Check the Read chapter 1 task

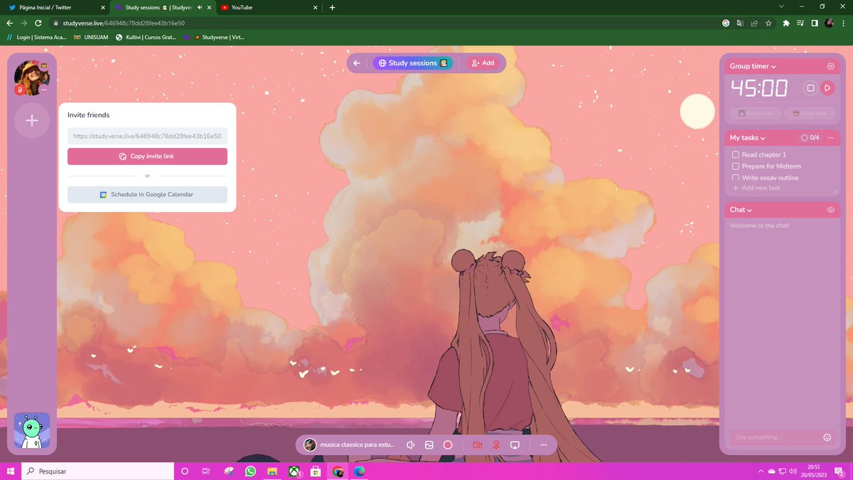[x=736, y=154]
